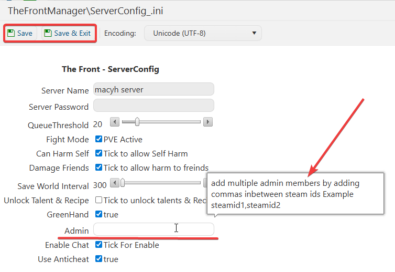The width and height of the screenshot is (395, 272).
Task: Click the Enable Chat label
Action: pyautogui.click(x=67, y=245)
